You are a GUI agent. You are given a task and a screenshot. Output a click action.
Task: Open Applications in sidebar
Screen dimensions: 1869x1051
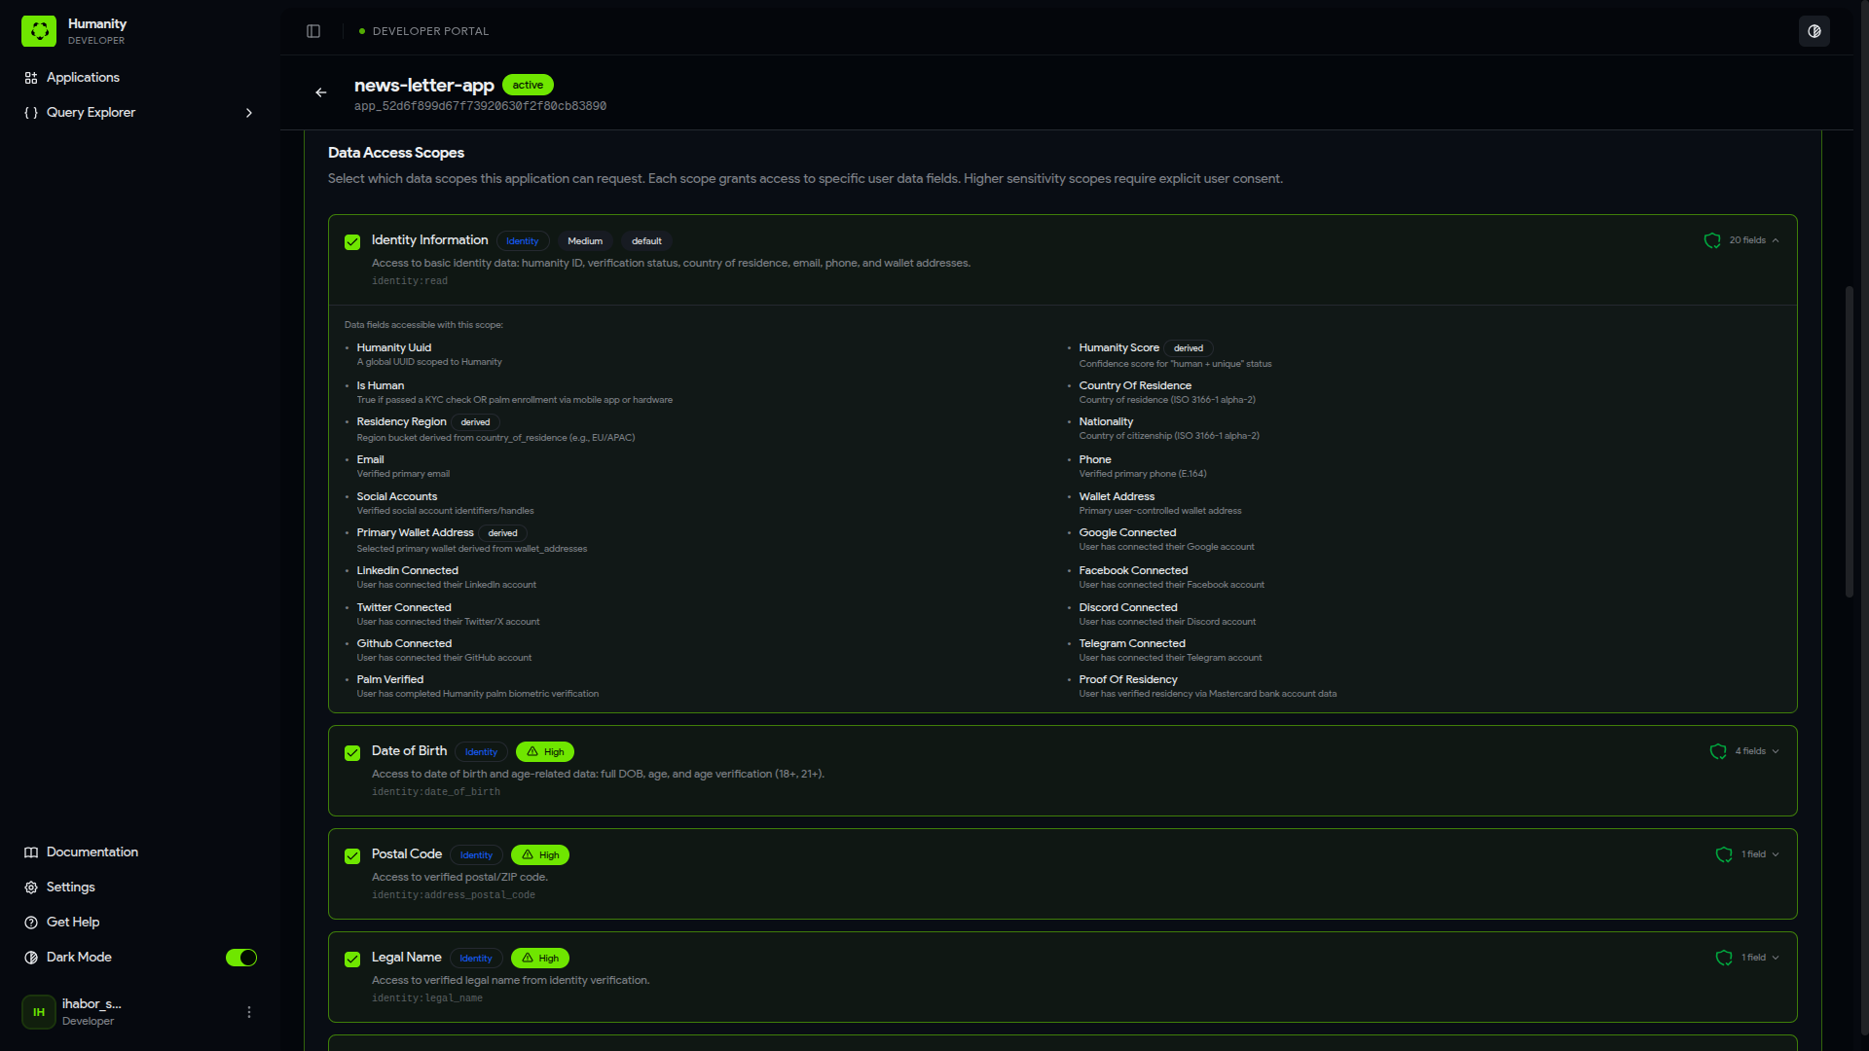(x=83, y=78)
